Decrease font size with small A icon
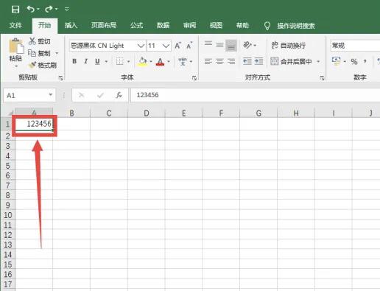This screenshot has height=291, width=380. tap(189, 46)
